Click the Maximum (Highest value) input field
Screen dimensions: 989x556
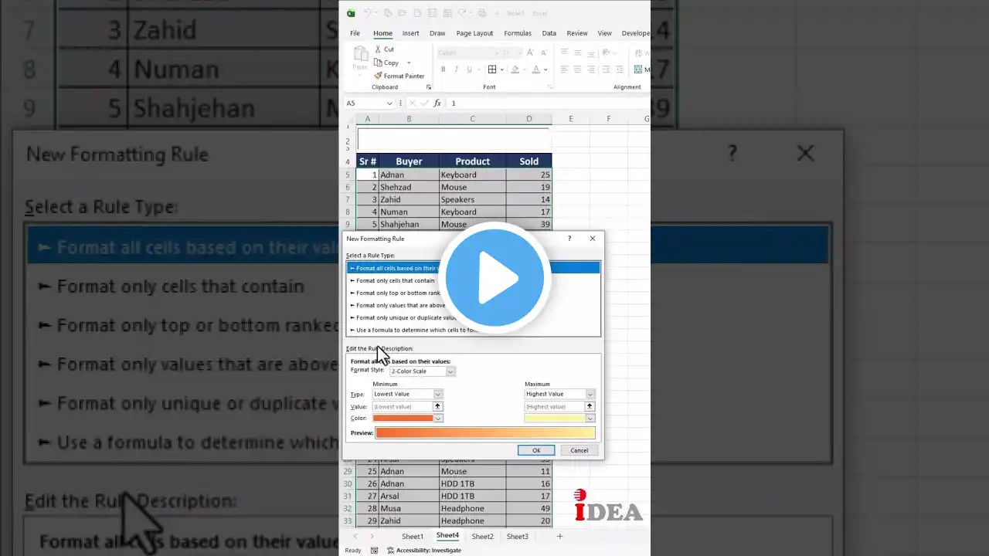coord(554,406)
